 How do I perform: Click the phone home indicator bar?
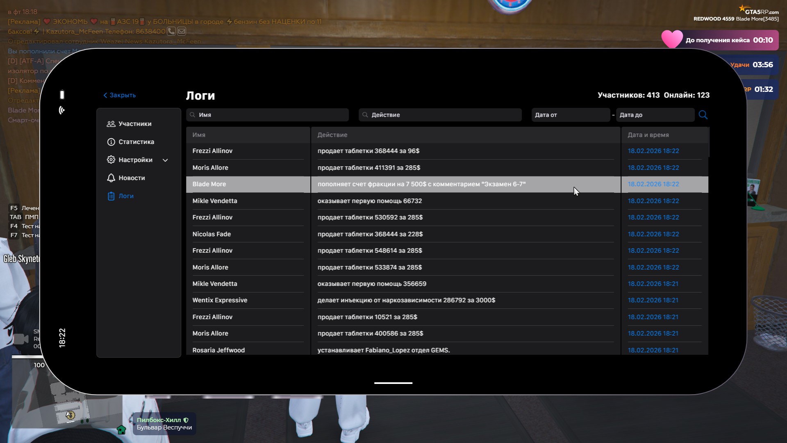click(x=393, y=383)
